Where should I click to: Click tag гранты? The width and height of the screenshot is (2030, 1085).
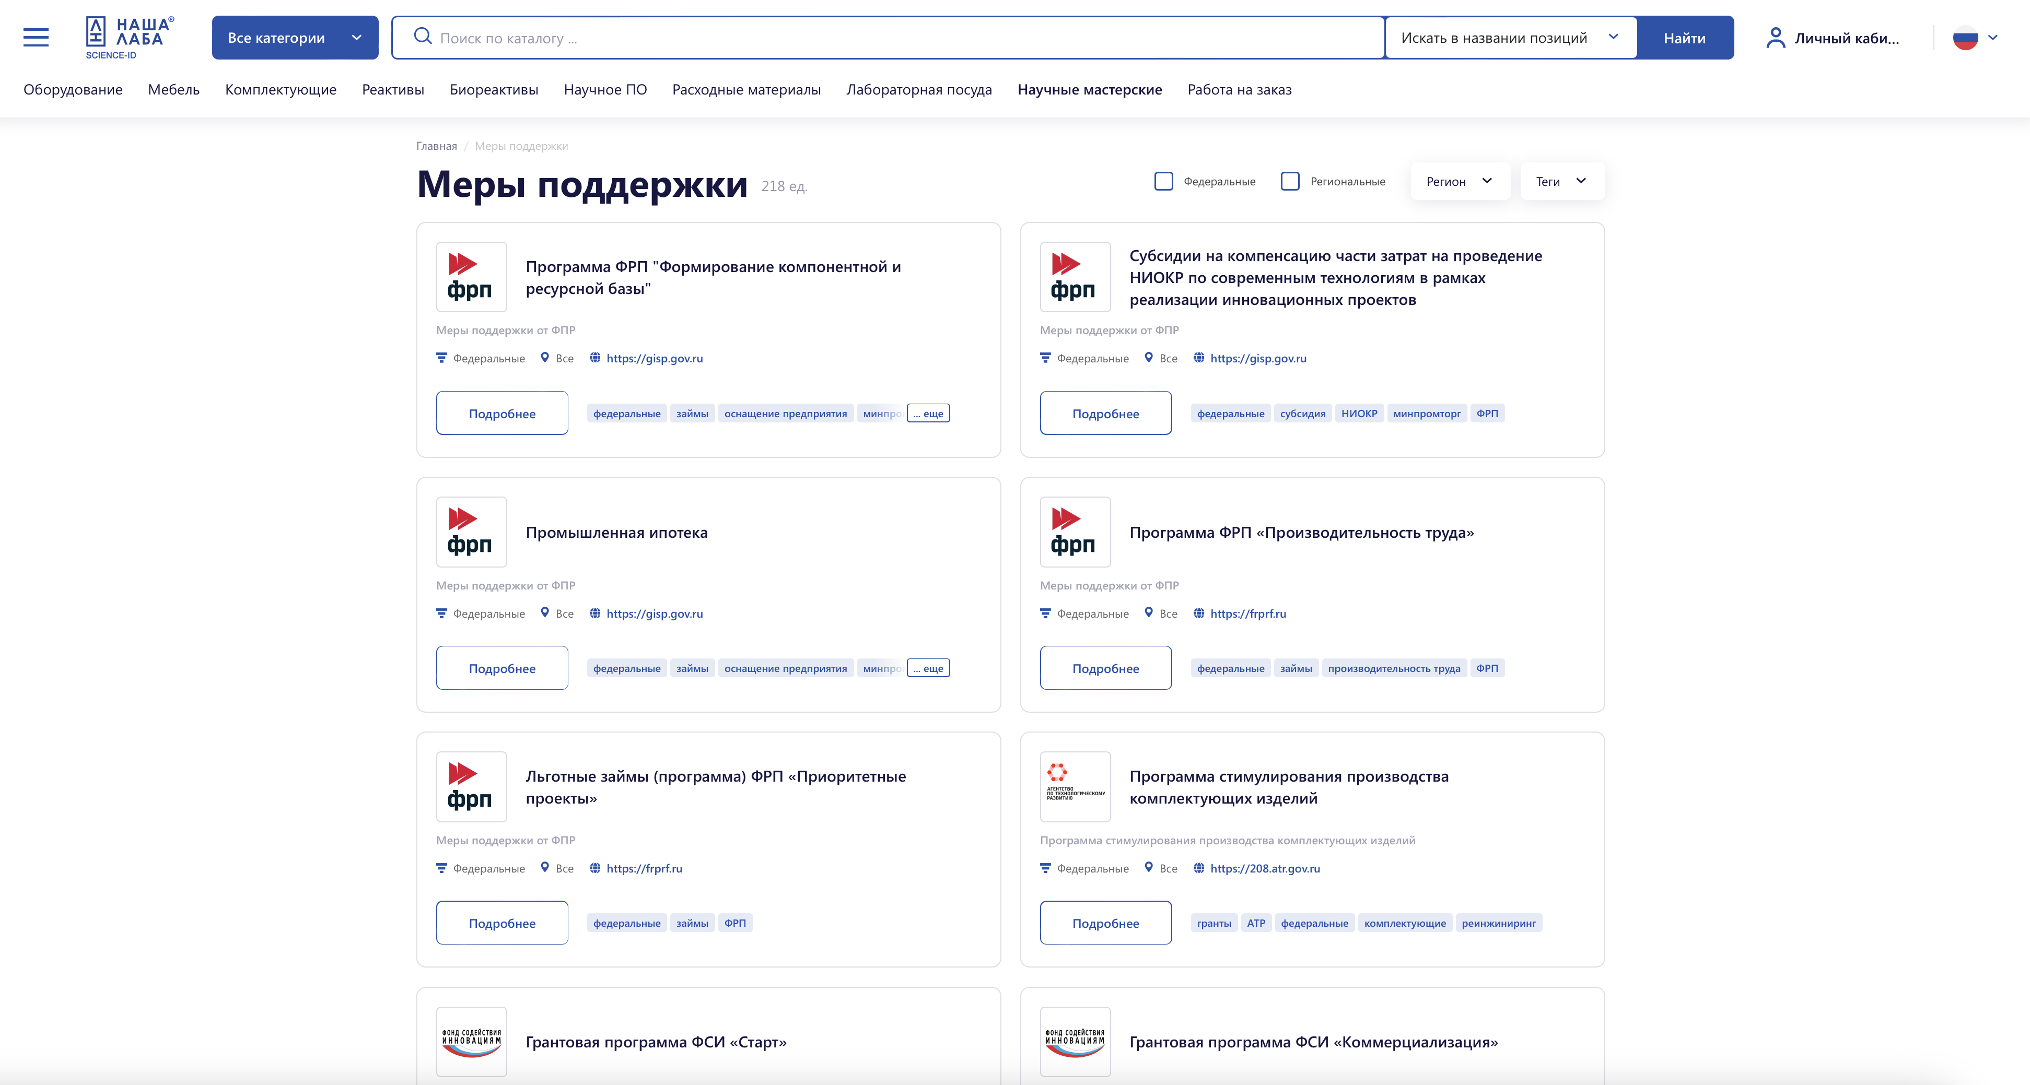click(x=1214, y=923)
